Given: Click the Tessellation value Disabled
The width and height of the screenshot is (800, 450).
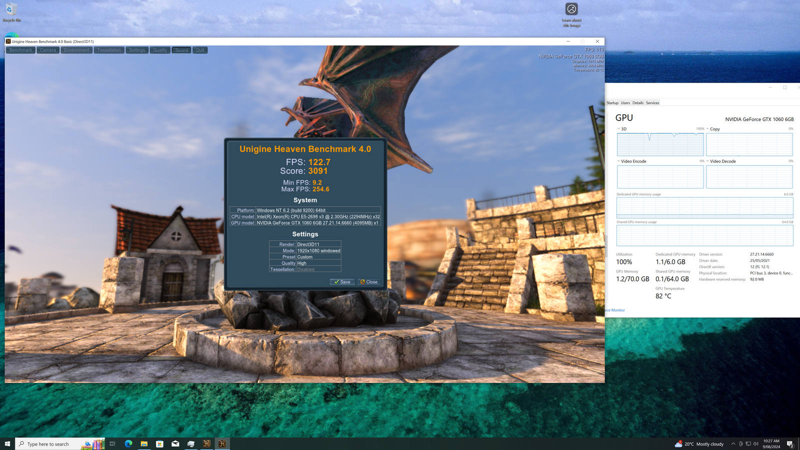Looking at the screenshot, I should (305, 269).
